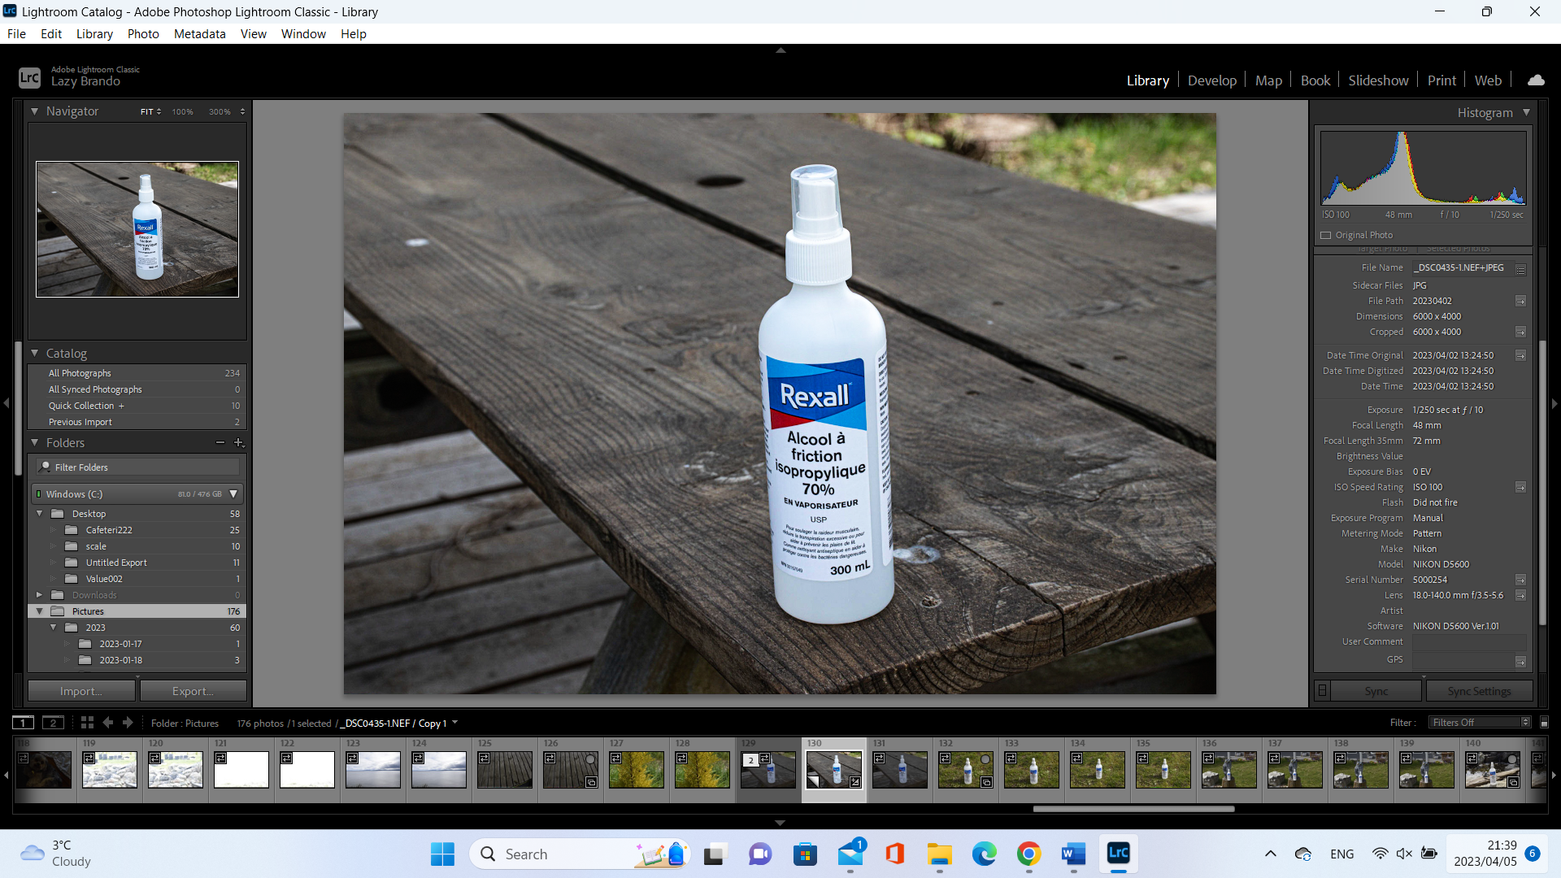Switch to the Develop module

tap(1211, 80)
